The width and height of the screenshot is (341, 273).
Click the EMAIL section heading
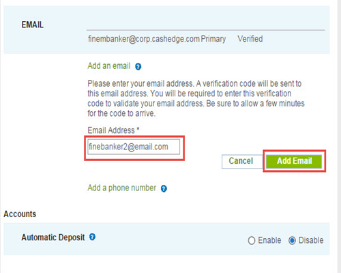click(32, 25)
